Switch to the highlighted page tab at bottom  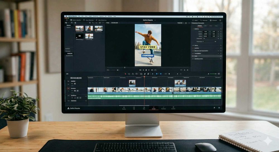click(x=154, y=108)
